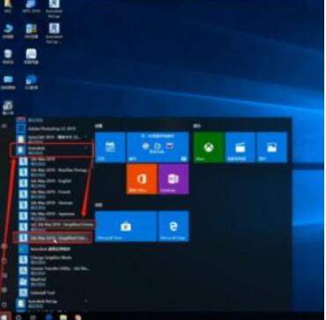Open Settings gear in Start left rail
Screen dimensions: 326x320
pyautogui.click(x=4, y=290)
